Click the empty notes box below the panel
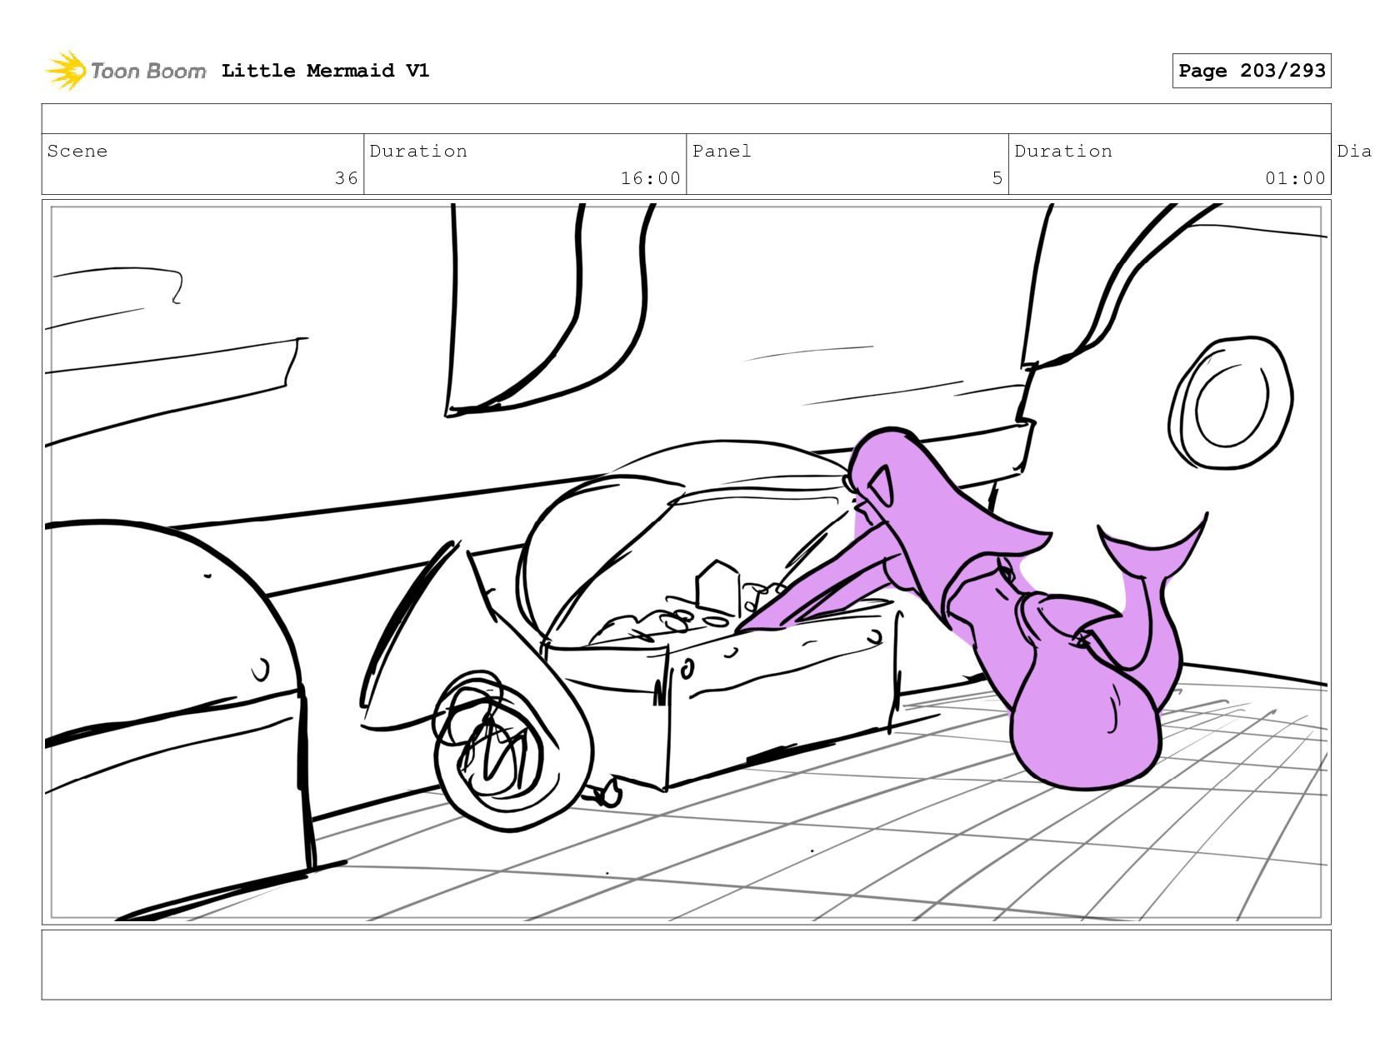 pyautogui.click(x=687, y=965)
